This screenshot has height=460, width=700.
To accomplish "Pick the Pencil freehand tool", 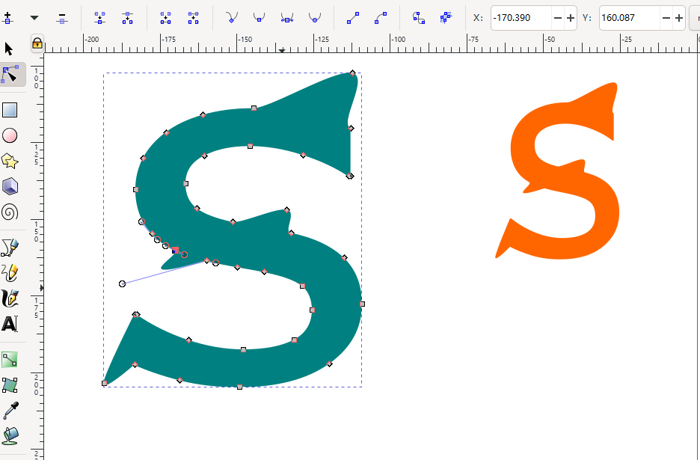I will point(10,273).
